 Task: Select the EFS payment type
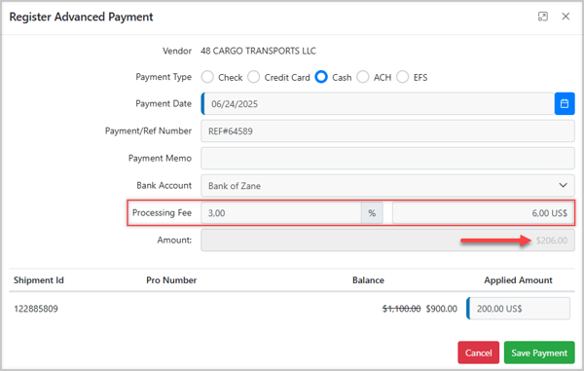(403, 77)
